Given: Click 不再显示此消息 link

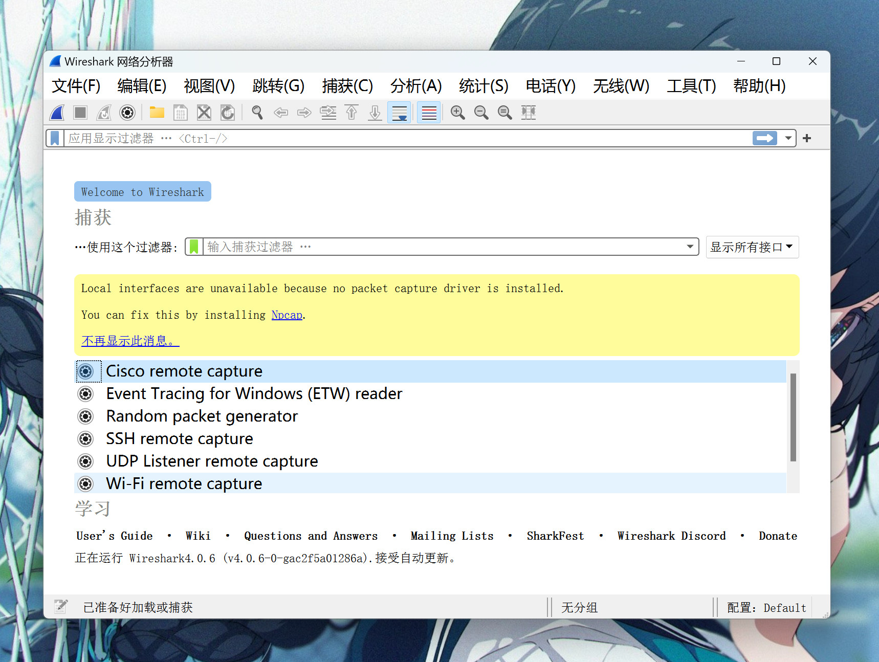Looking at the screenshot, I should [x=130, y=341].
